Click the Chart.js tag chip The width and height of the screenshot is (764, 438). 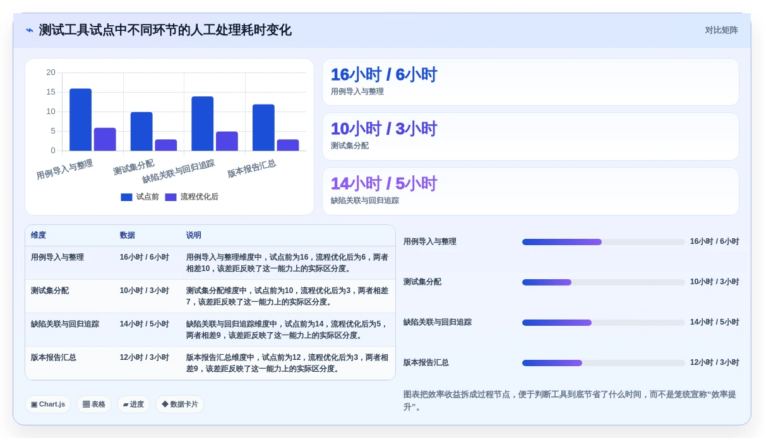pos(48,404)
